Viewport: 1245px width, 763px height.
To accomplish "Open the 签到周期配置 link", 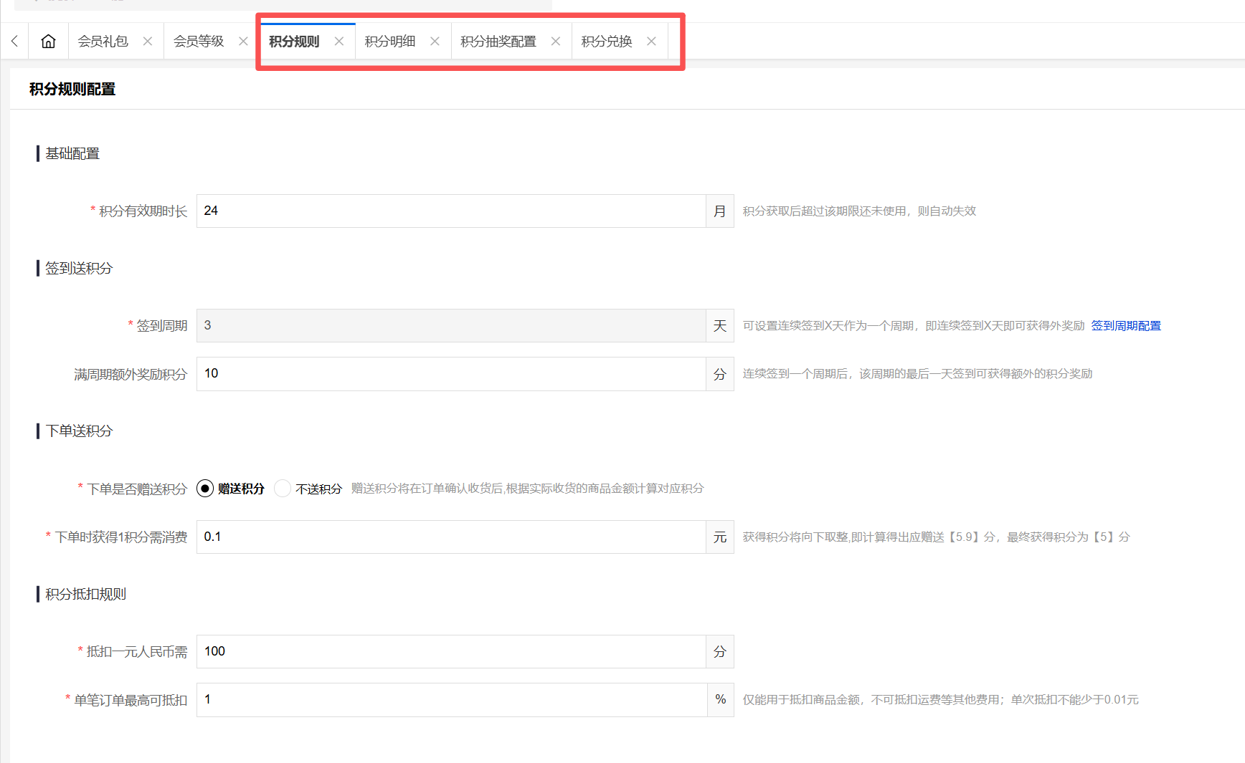I will pos(1126,326).
